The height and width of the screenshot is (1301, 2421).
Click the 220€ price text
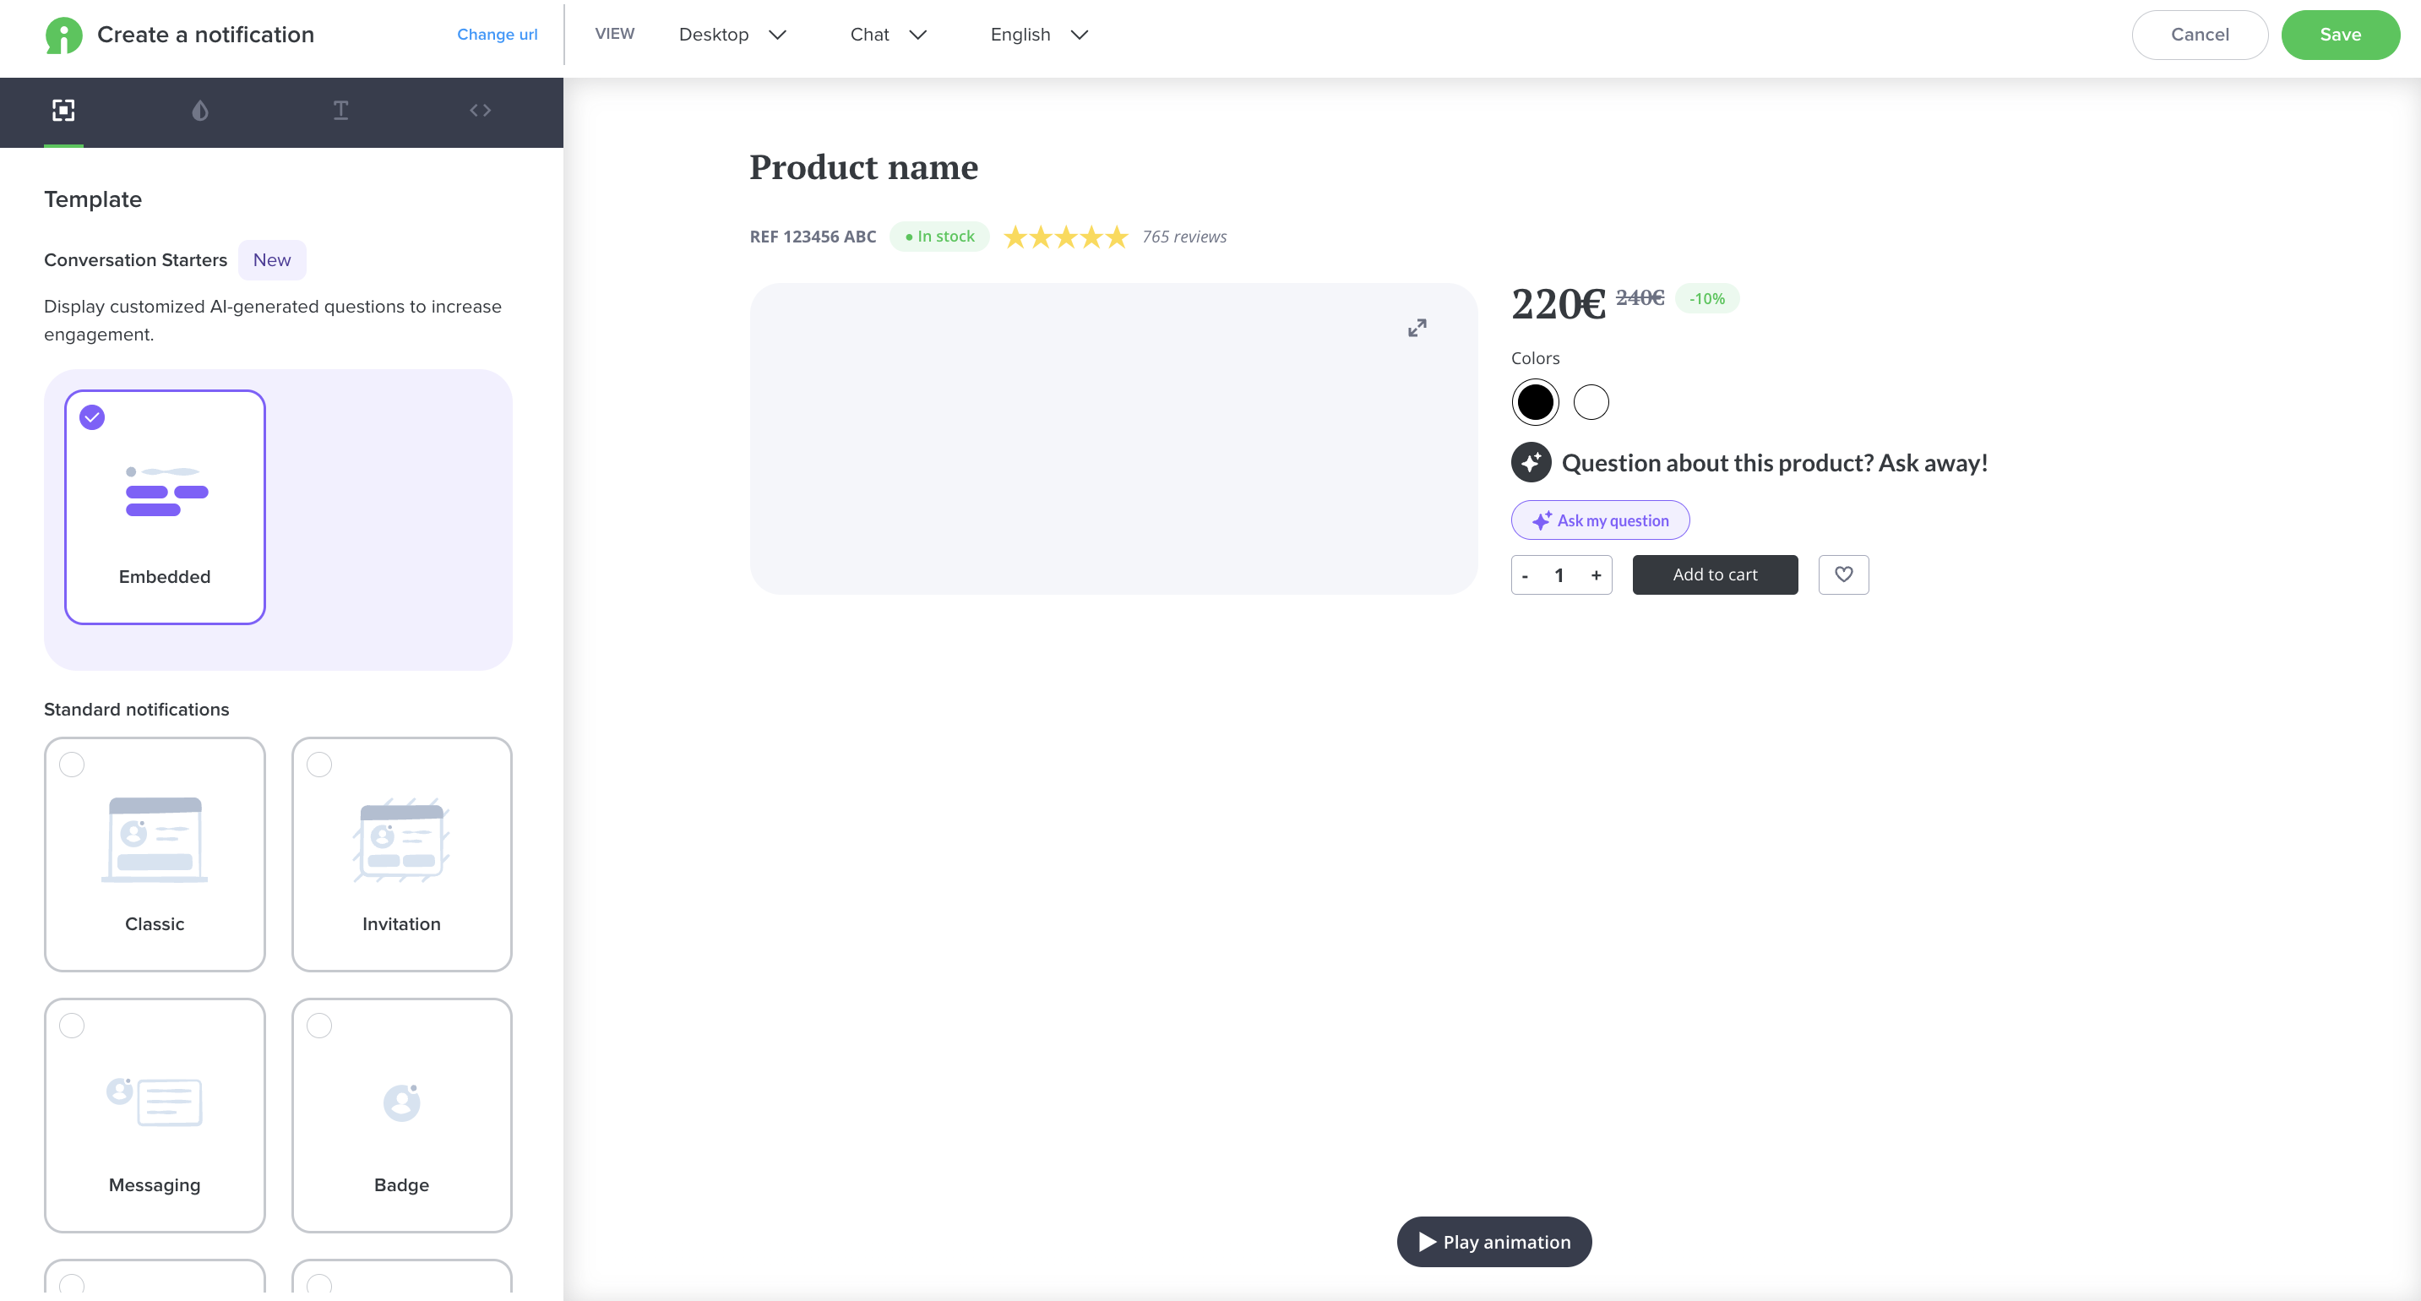(1558, 303)
